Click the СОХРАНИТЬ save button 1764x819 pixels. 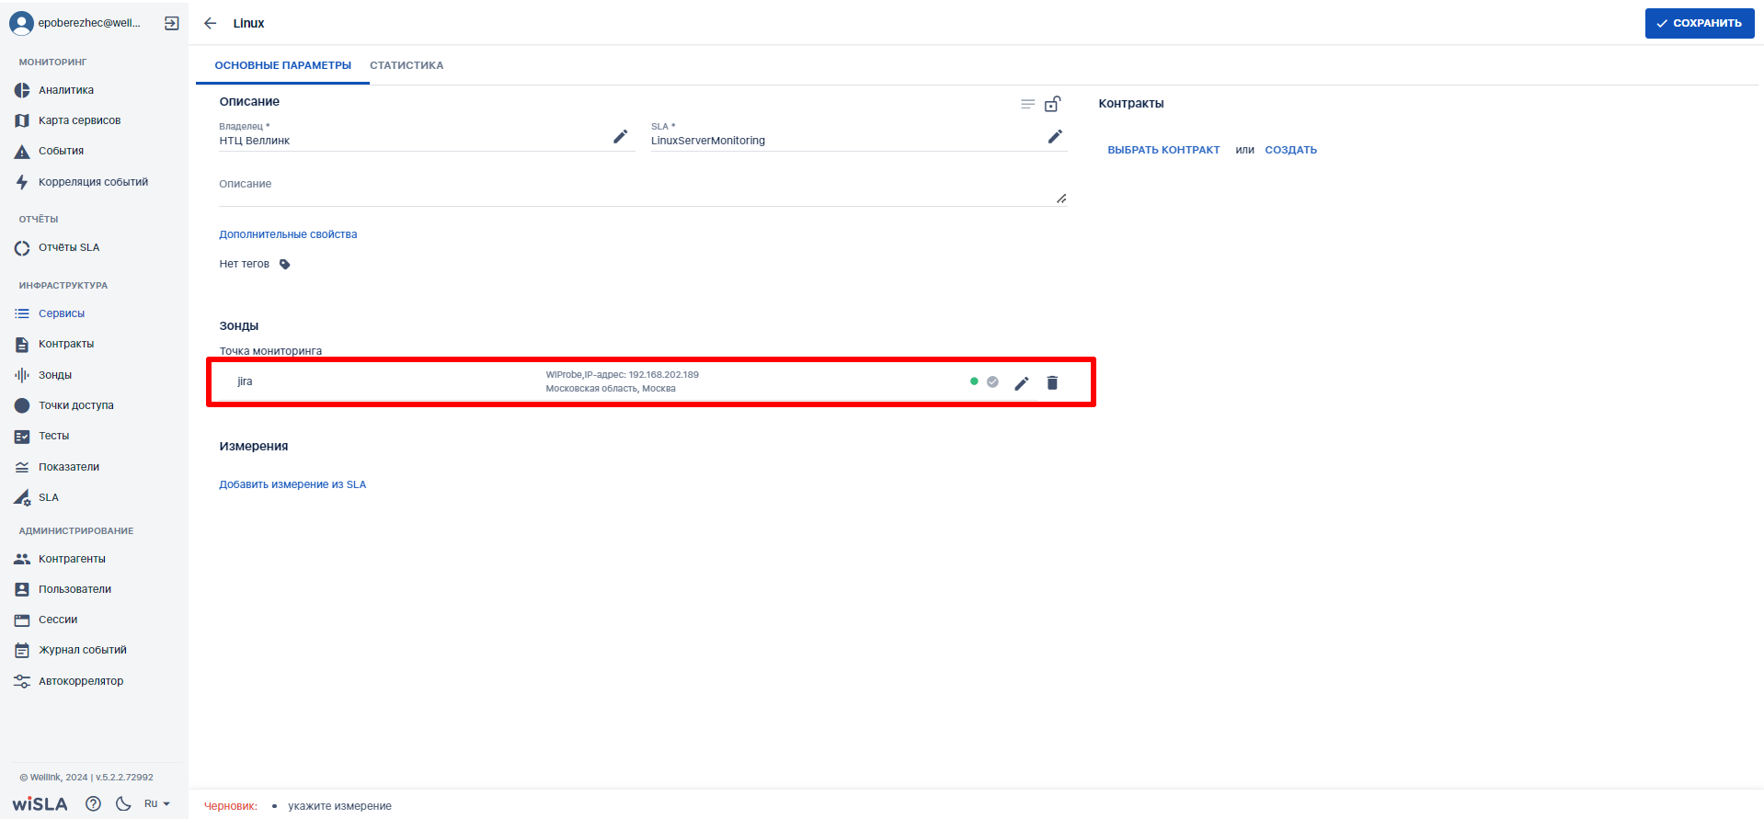pos(1700,23)
